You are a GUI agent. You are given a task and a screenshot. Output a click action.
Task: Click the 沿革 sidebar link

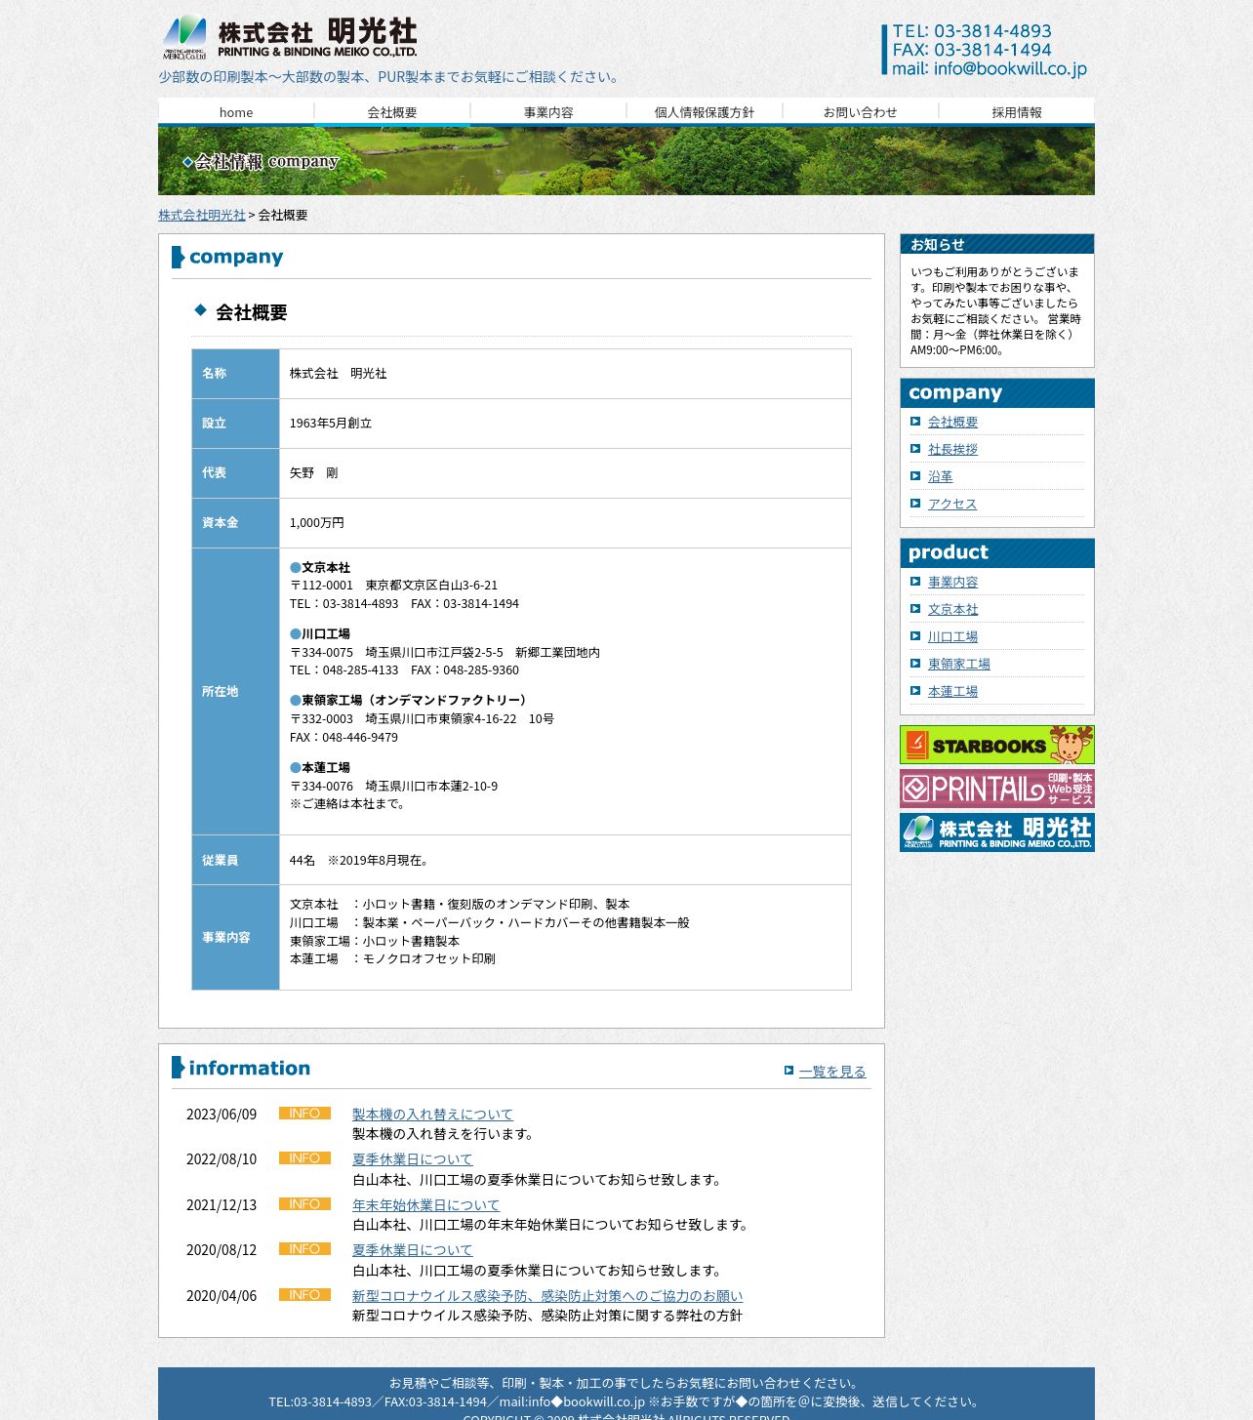[940, 476]
